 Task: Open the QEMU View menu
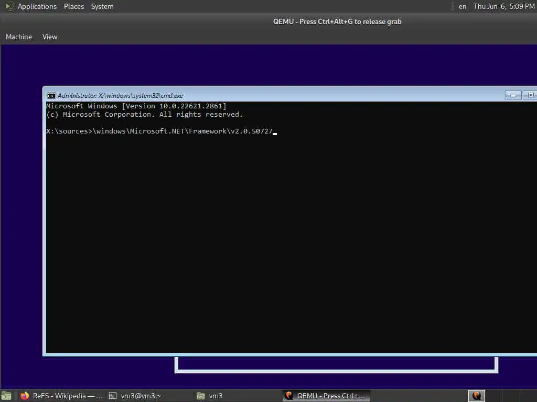[50, 37]
